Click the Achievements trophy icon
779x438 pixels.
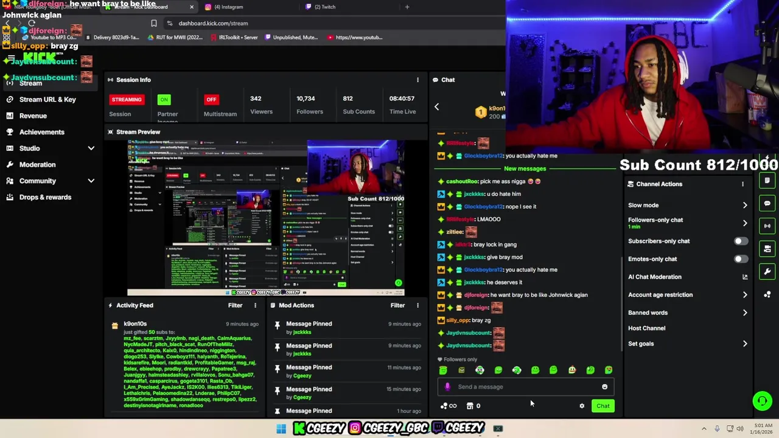coord(10,132)
